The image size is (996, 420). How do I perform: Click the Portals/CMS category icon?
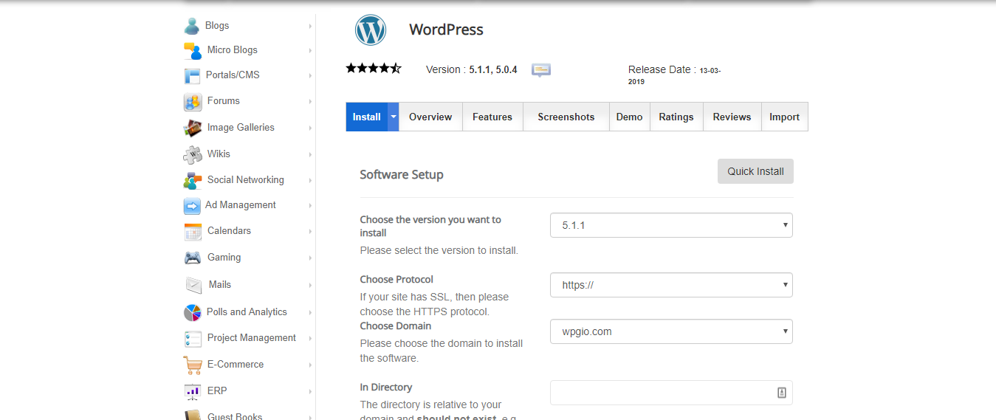192,75
